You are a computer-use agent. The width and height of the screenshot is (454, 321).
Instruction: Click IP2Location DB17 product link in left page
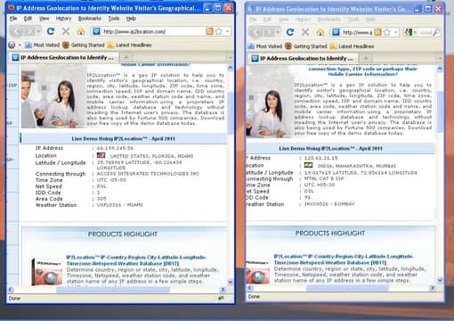click(136, 260)
